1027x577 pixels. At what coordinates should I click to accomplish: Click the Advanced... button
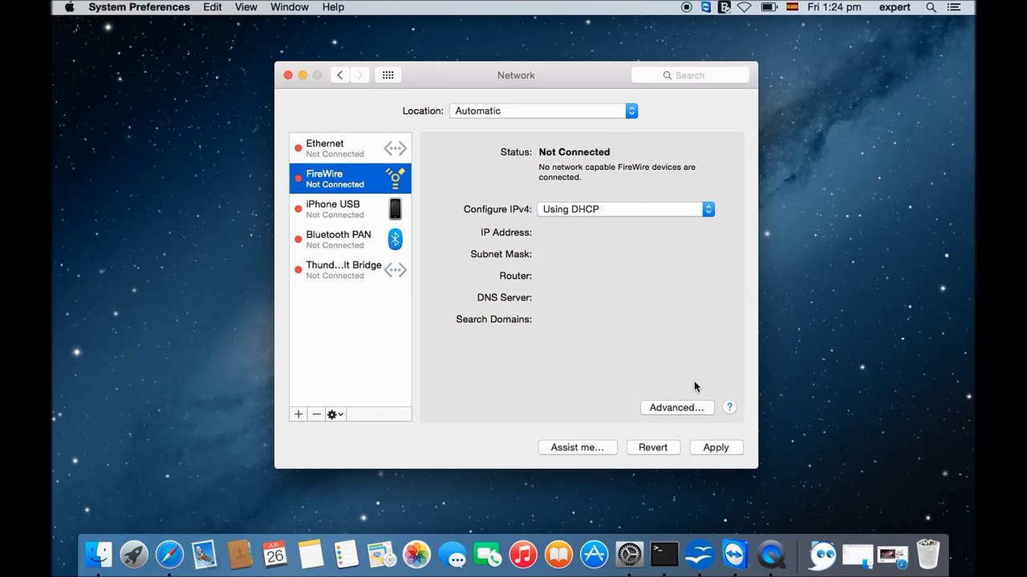676,407
